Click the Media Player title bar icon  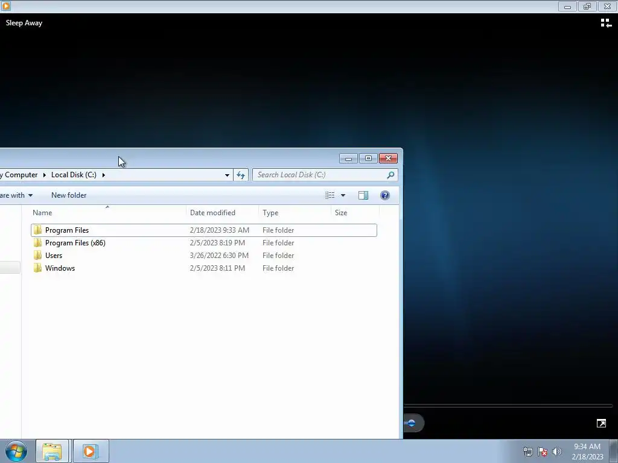point(6,6)
